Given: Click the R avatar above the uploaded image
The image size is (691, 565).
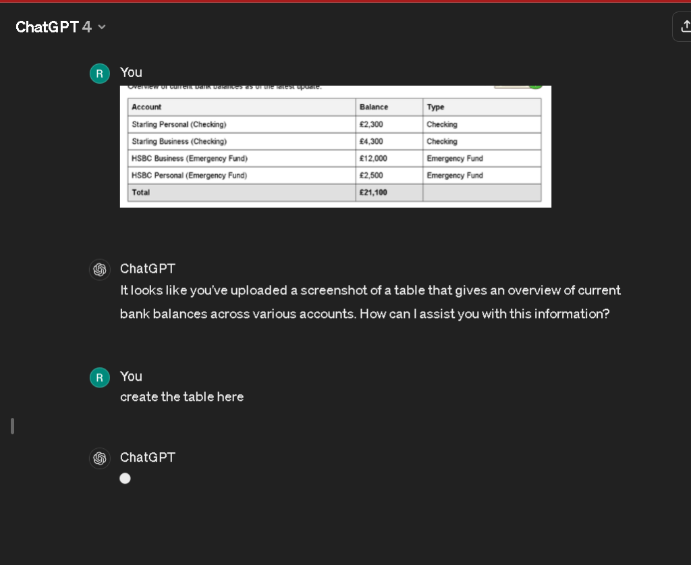Looking at the screenshot, I should [100, 74].
